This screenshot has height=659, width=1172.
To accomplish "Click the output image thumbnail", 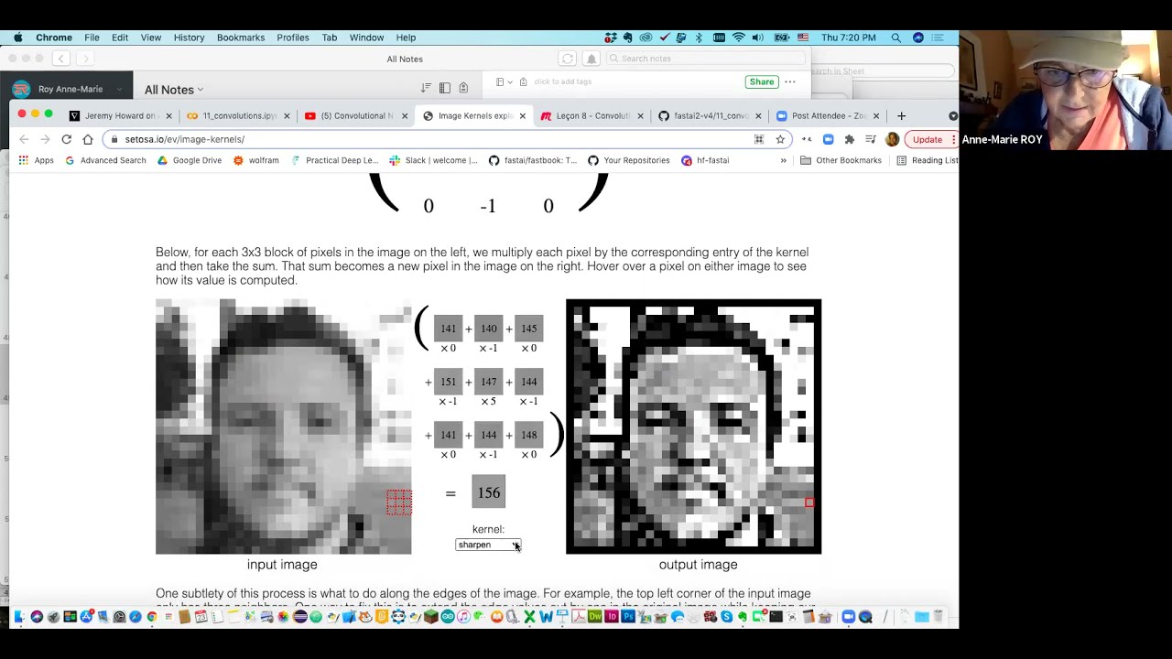I will point(693,427).
